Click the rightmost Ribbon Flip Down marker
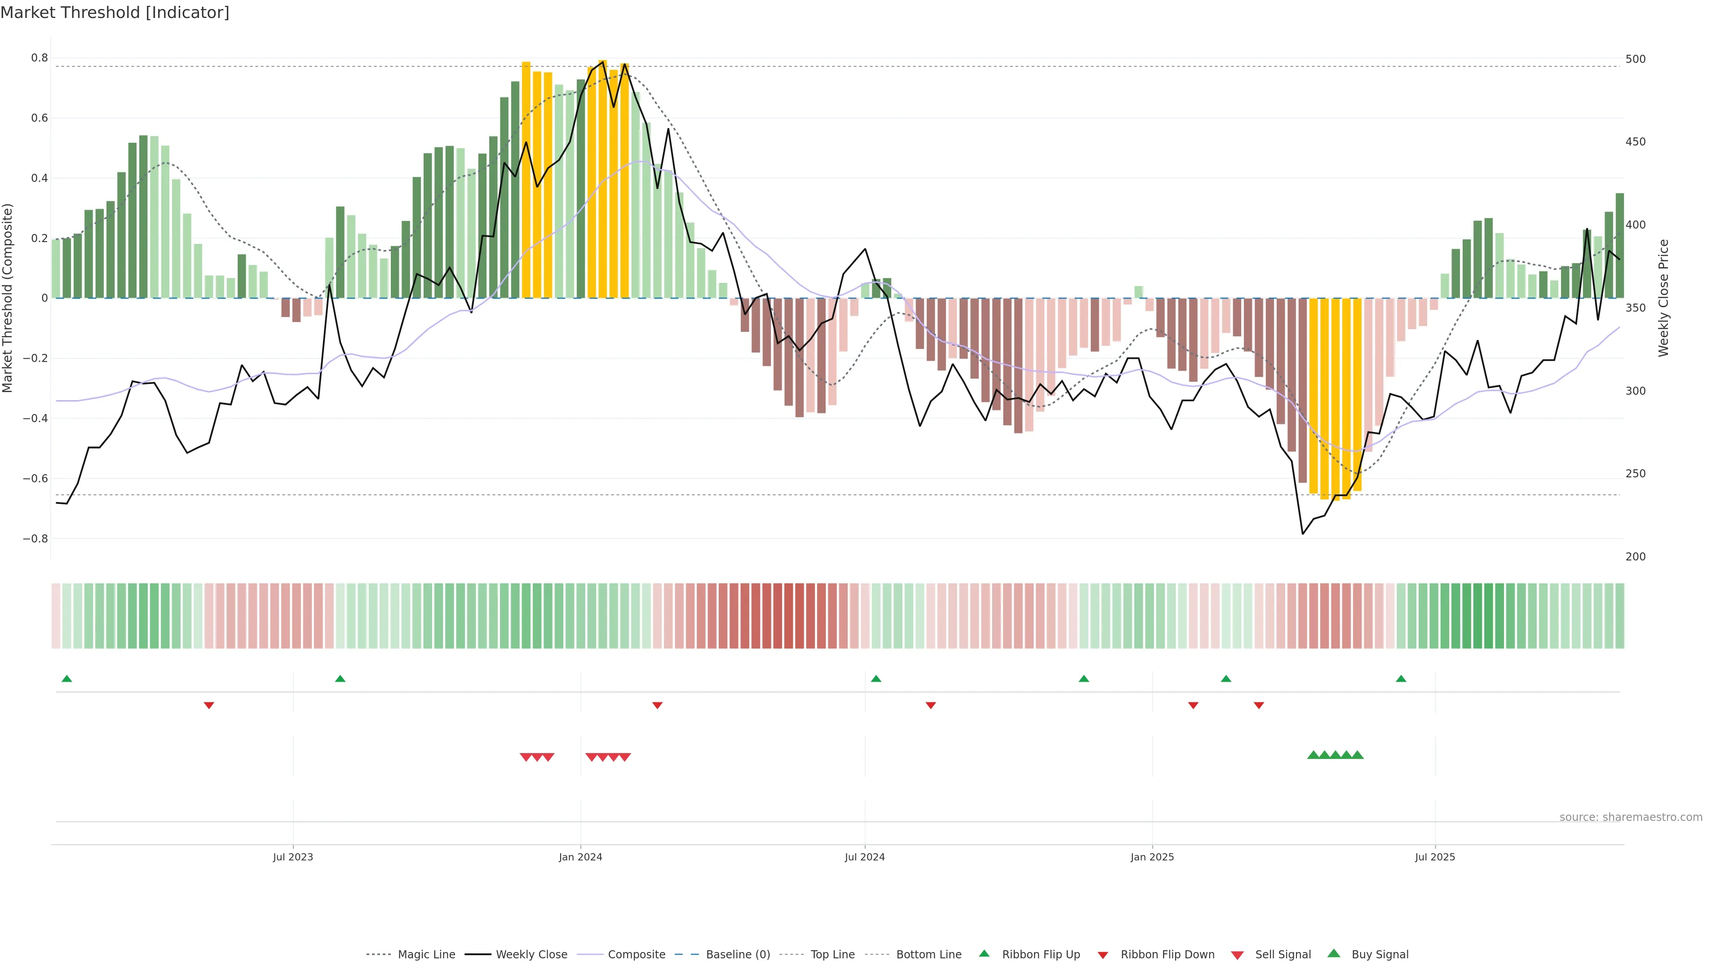 (x=1259, y=705)
